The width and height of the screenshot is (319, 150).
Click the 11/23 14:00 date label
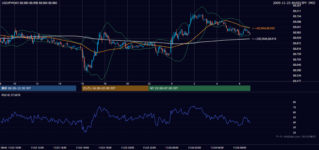click(x=60, y=147)
